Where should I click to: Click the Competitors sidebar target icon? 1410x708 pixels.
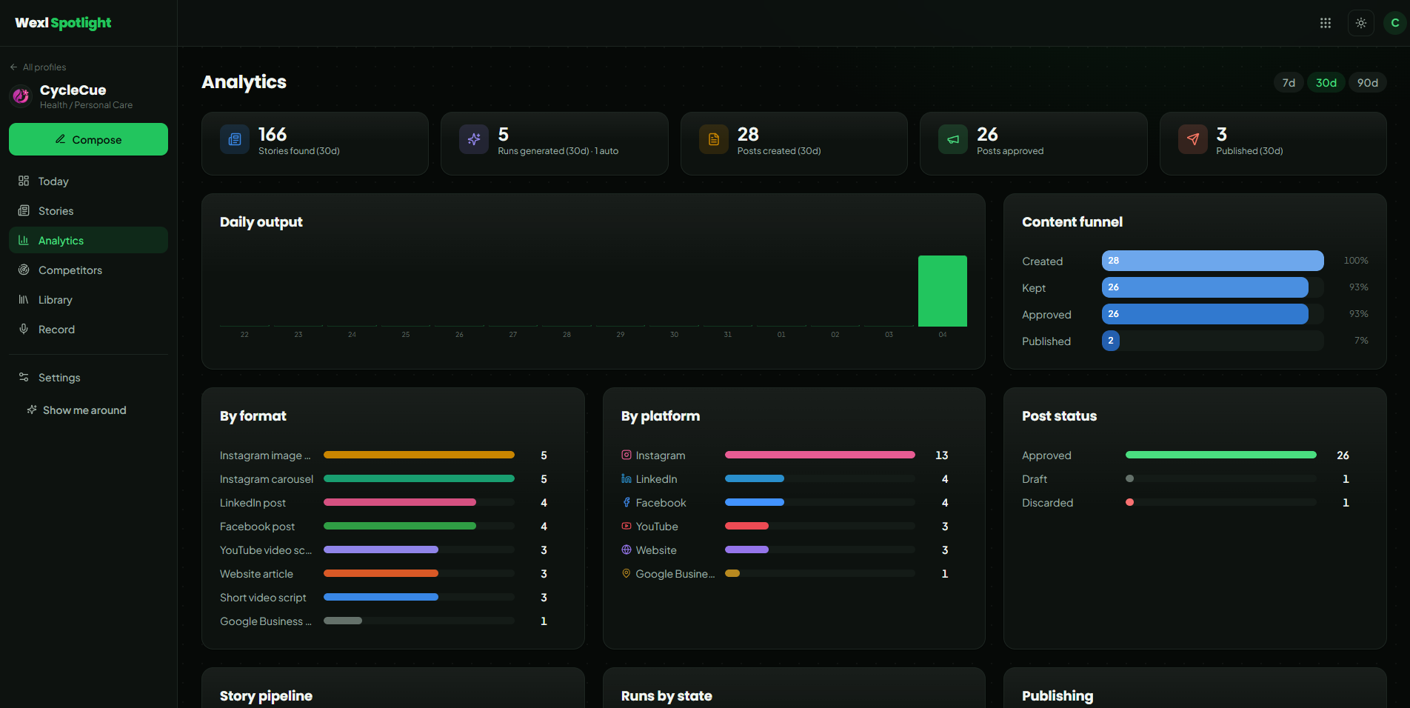pyautogui.click(x=24, y=270)
